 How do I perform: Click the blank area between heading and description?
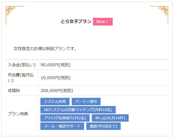87,36
